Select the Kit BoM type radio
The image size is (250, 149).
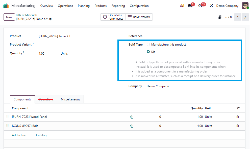[x=148, y=52]
